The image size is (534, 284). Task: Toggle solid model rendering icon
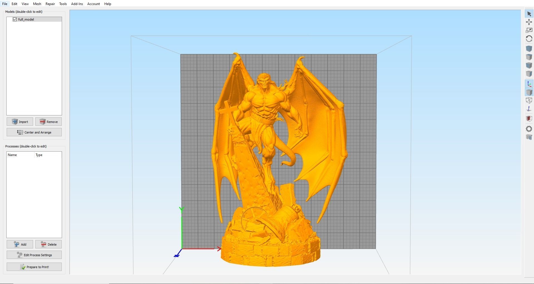529,92
